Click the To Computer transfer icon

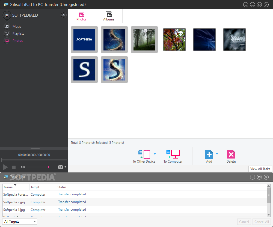173,154
